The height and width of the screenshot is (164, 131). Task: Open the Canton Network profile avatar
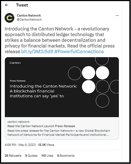9,18
